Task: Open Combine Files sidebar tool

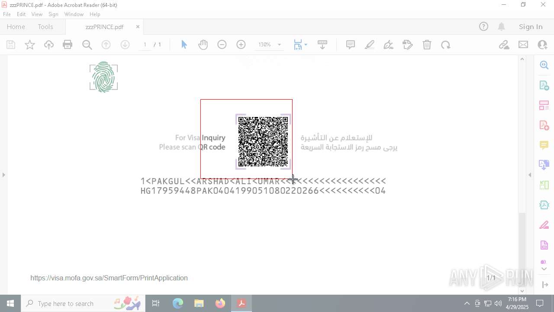Action: click(544, 165)
